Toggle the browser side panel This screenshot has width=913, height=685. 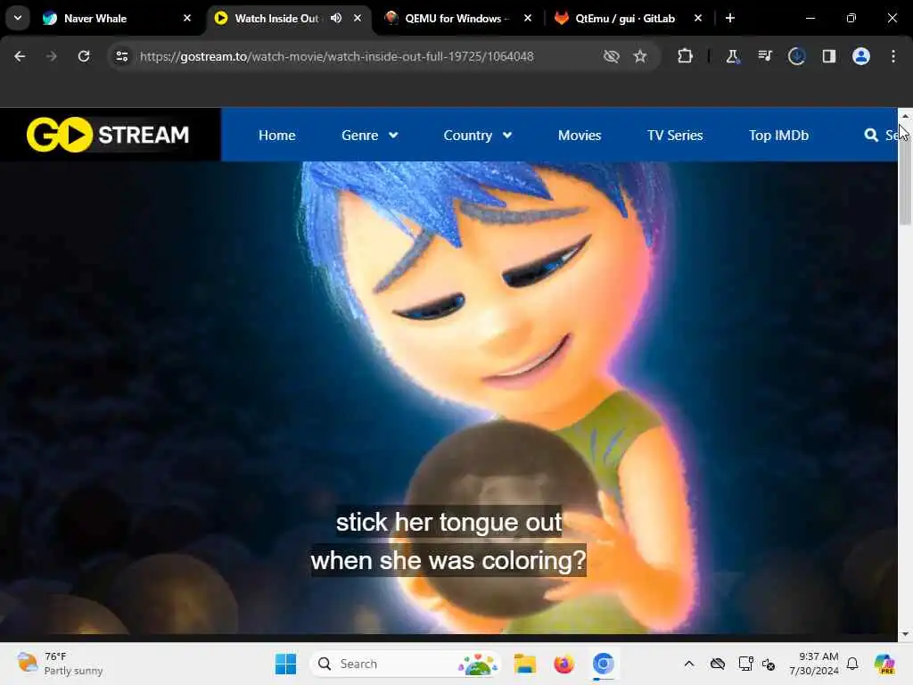click(x=828, y=56)
